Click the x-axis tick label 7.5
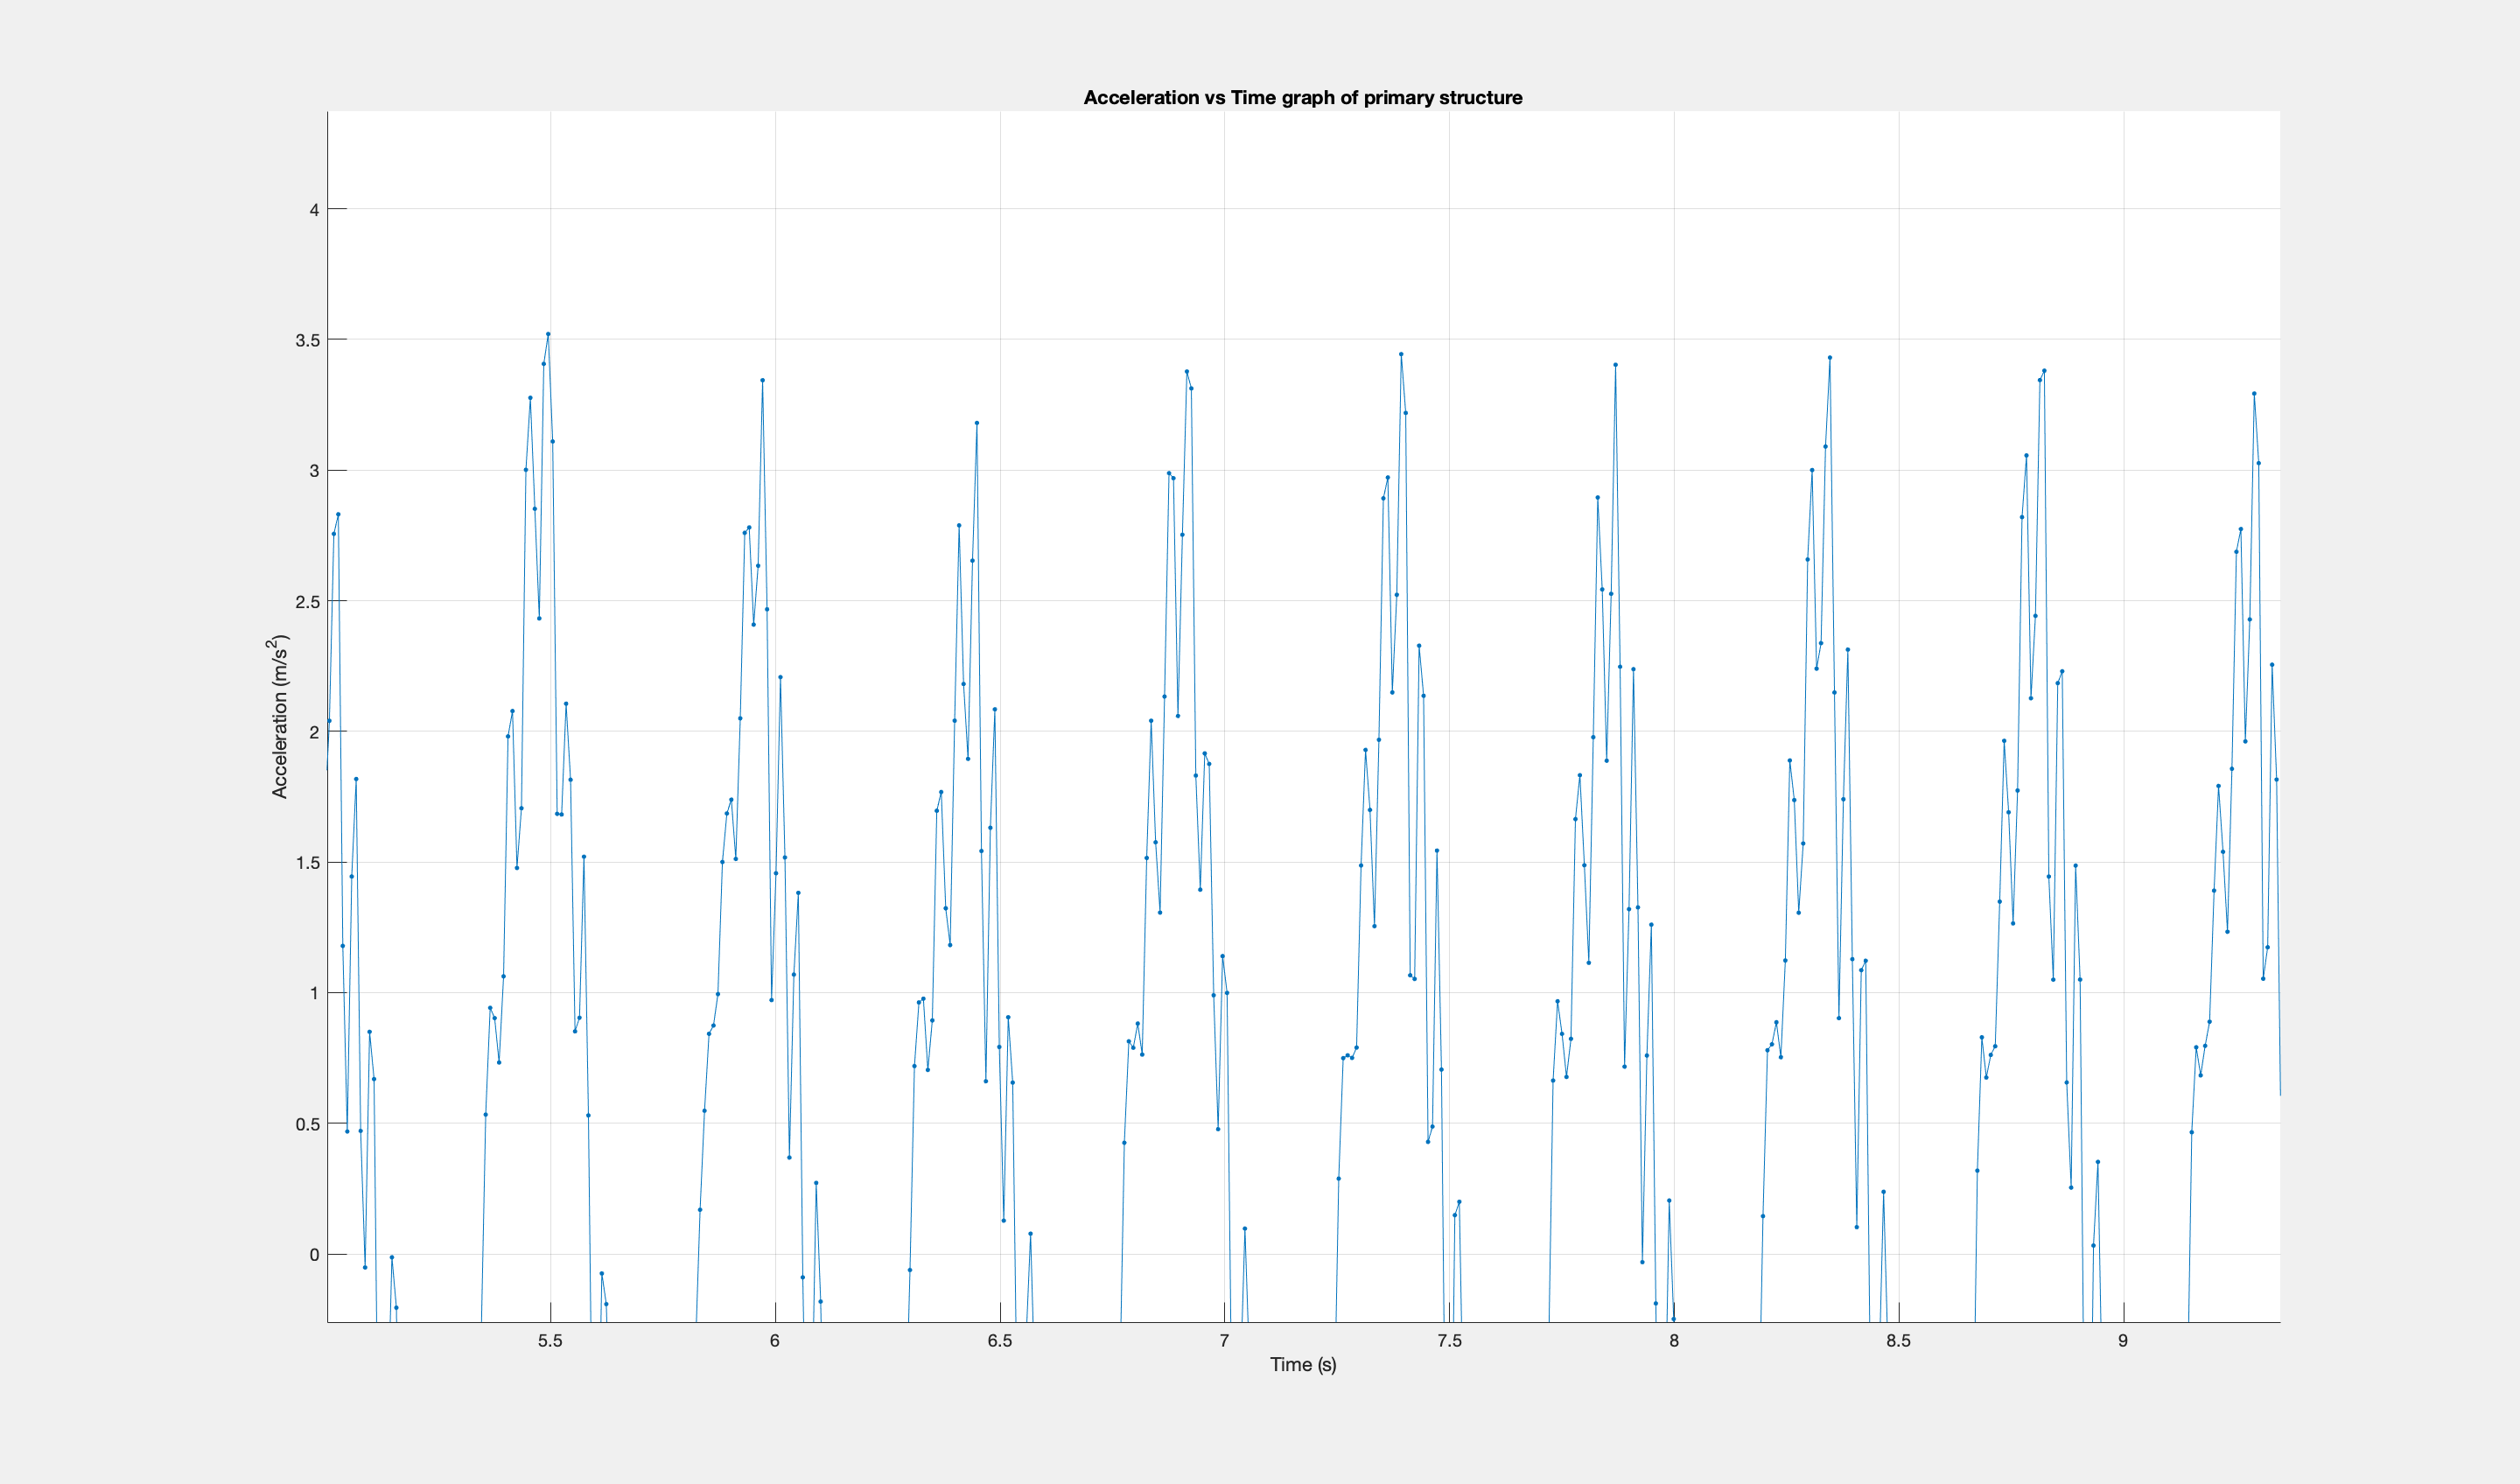Screen dimensions: 2520x1484 tap(1449, 1341)
